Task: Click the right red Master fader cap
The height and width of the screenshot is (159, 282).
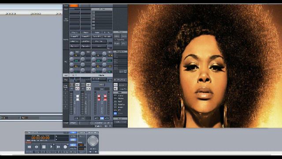Action: (x=105, y=98)
